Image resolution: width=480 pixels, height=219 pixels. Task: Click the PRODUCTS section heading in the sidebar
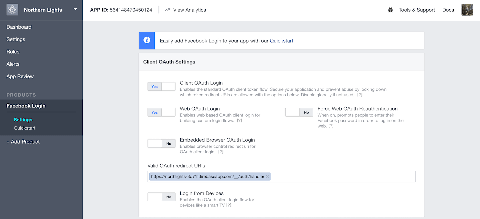[21, 95]
